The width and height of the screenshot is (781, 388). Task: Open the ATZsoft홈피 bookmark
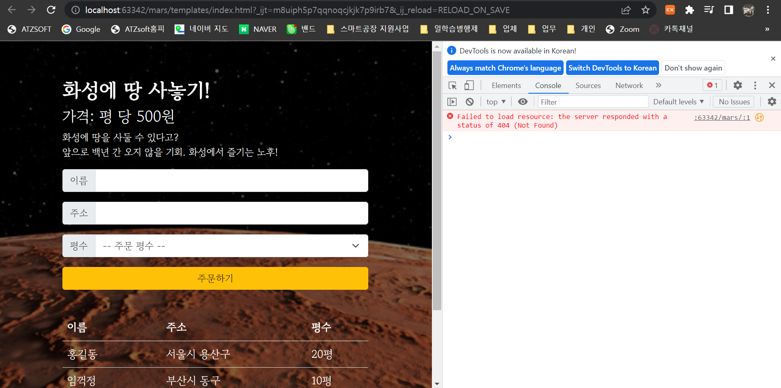137,29
